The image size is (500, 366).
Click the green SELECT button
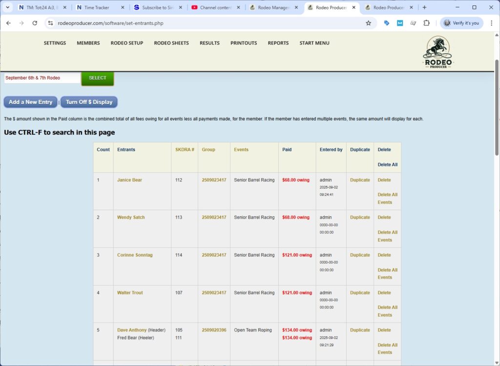(97, 78)
